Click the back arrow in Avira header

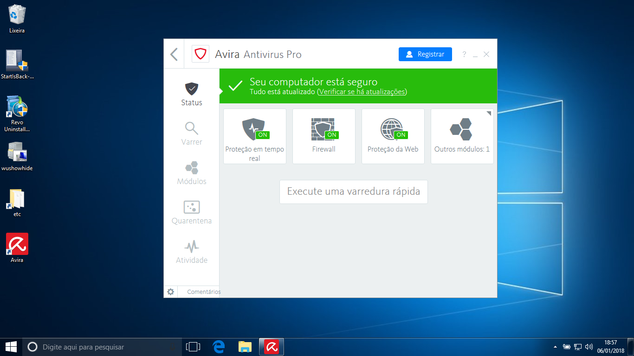(x=174, y=54)
